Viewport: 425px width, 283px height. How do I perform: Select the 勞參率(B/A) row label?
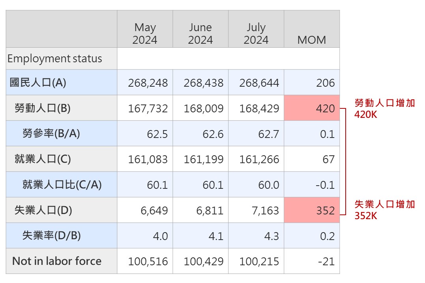click(51, 134)
